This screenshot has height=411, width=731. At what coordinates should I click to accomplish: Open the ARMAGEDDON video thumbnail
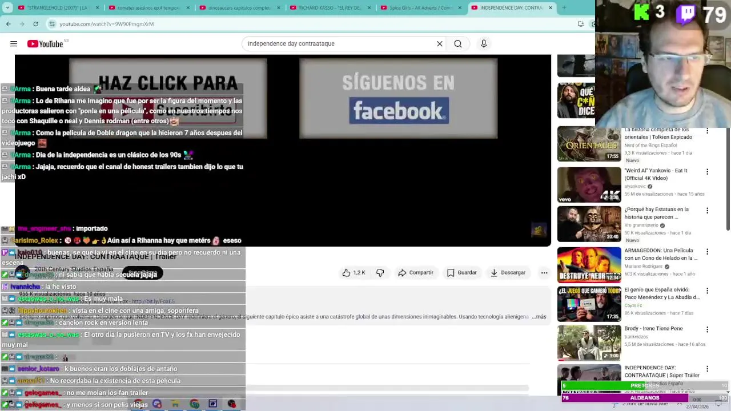589,265
